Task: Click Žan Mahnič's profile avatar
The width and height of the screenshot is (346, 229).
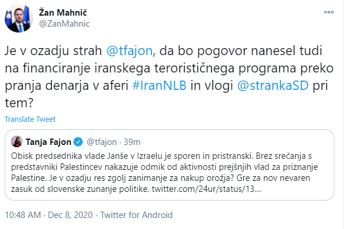Action: tap(19, 19)
